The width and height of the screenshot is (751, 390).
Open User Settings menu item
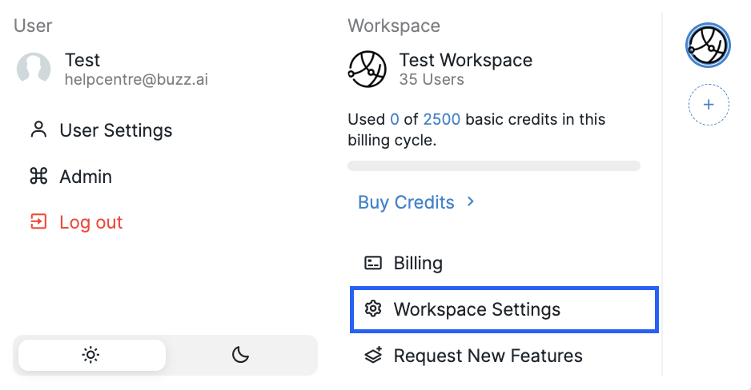(x=115, y=130)
